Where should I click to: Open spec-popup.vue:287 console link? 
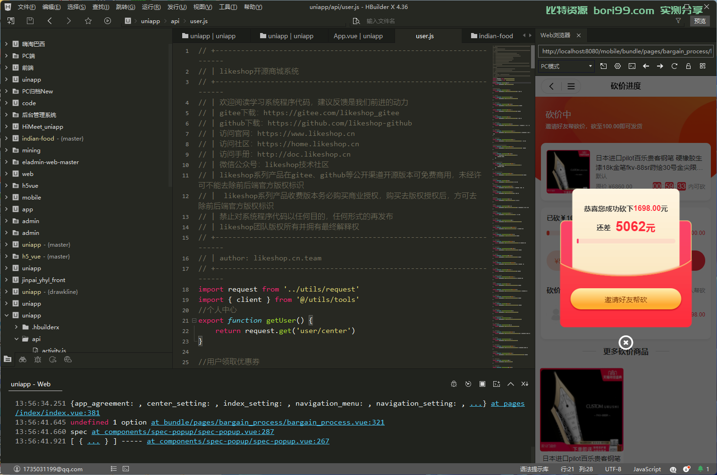click(183, 432)
